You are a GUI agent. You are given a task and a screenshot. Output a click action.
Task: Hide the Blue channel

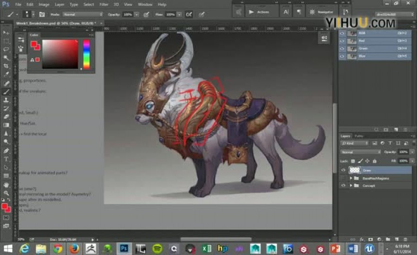pos(342,56)
